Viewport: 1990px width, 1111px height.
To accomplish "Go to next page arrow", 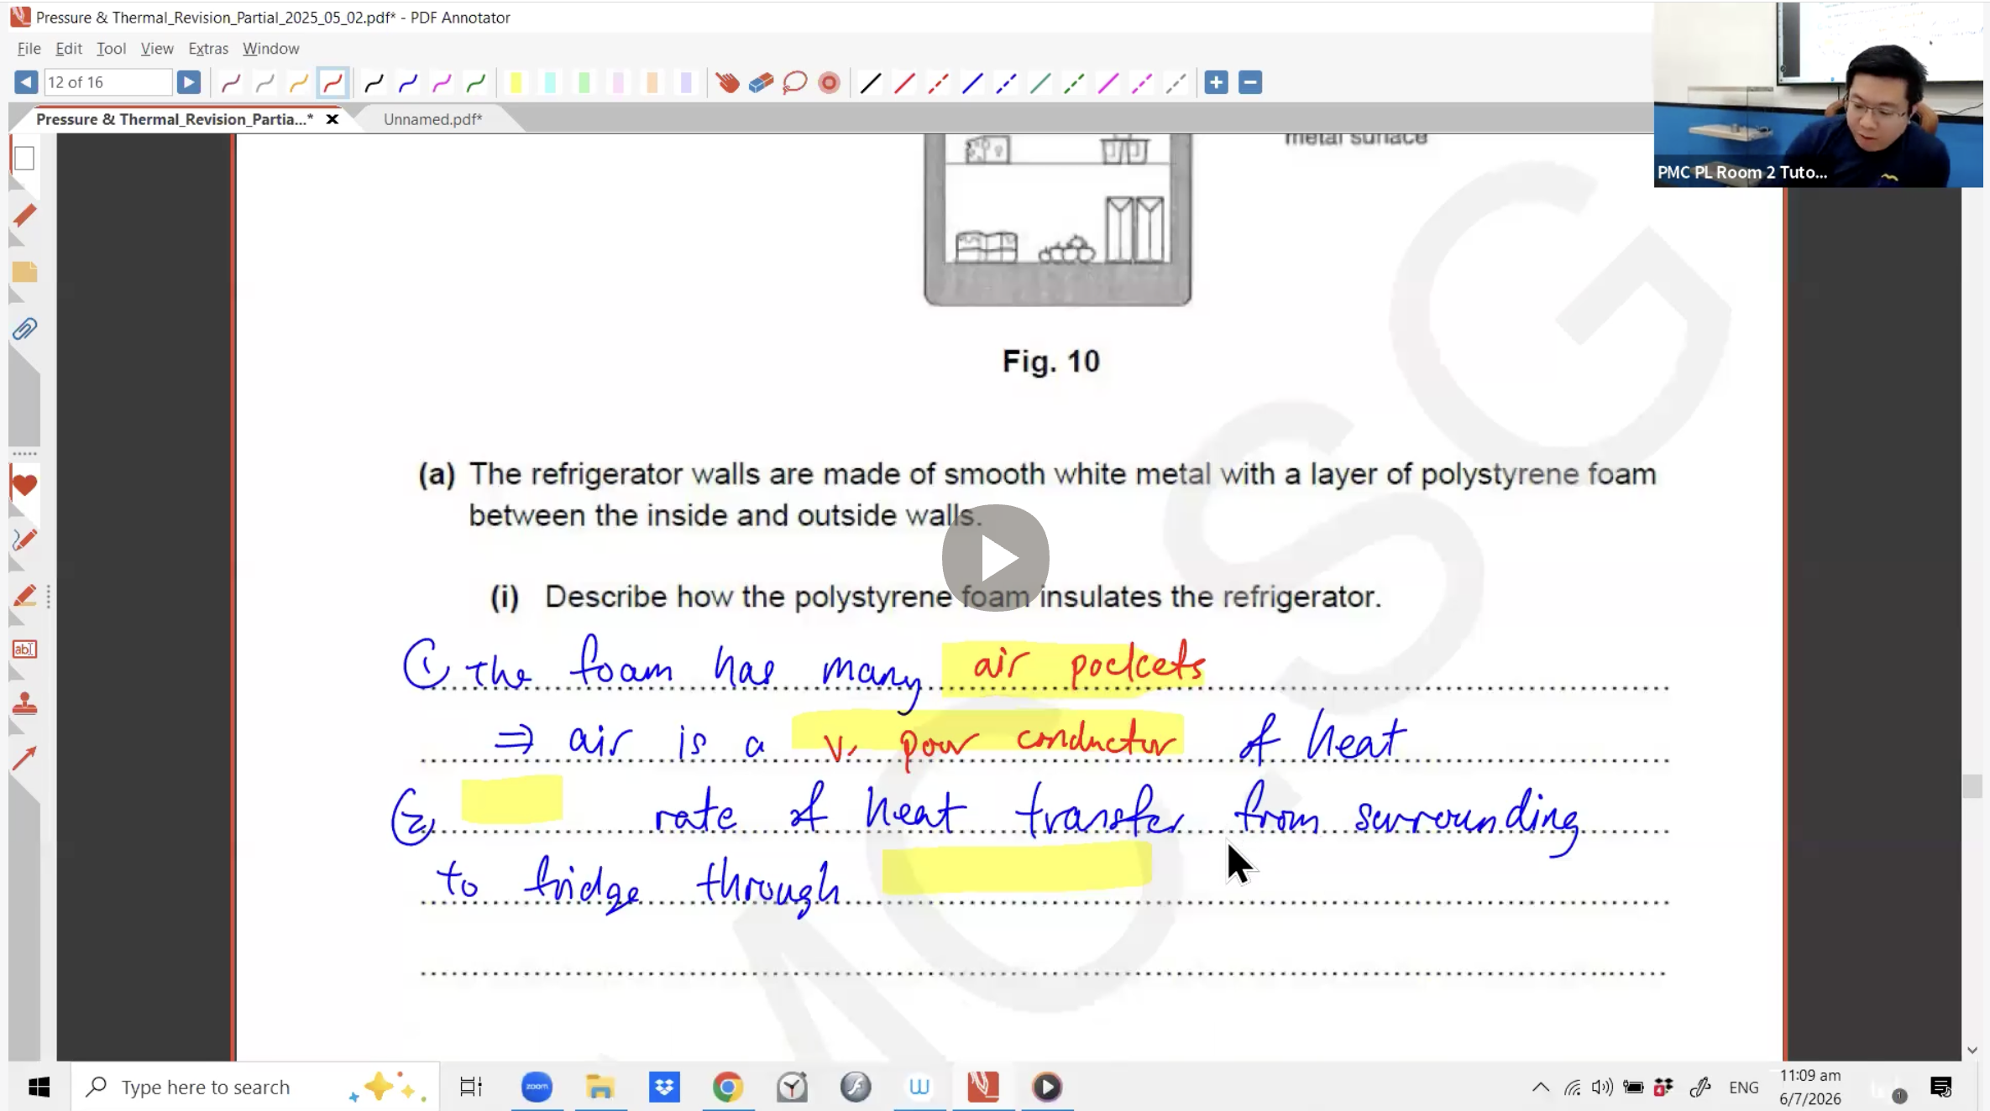I will tap(189, 82).
